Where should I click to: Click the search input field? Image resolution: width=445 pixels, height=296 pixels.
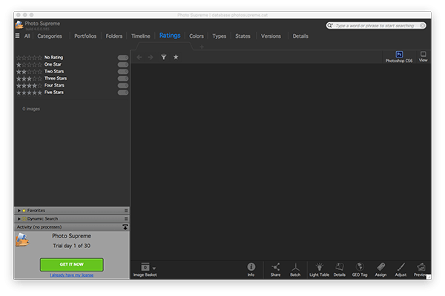click(378, 26)
